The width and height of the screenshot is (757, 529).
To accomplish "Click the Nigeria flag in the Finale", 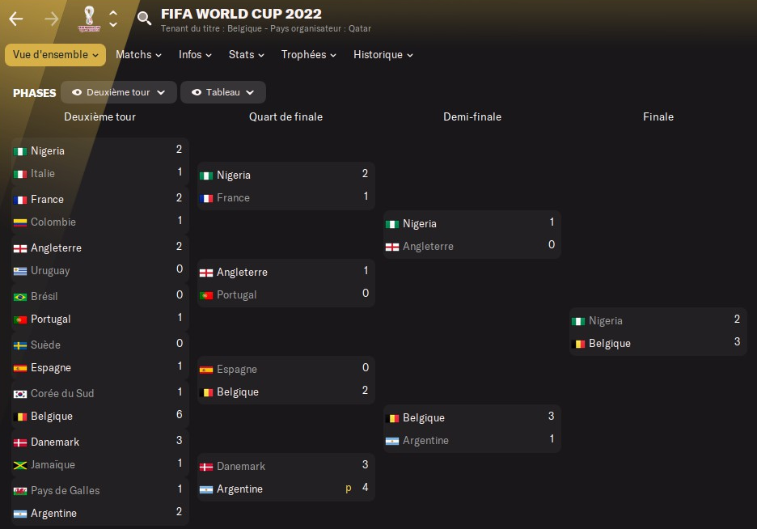I will tap(578, 321).
